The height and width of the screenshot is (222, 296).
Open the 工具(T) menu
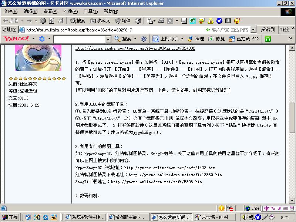[91, 11]
